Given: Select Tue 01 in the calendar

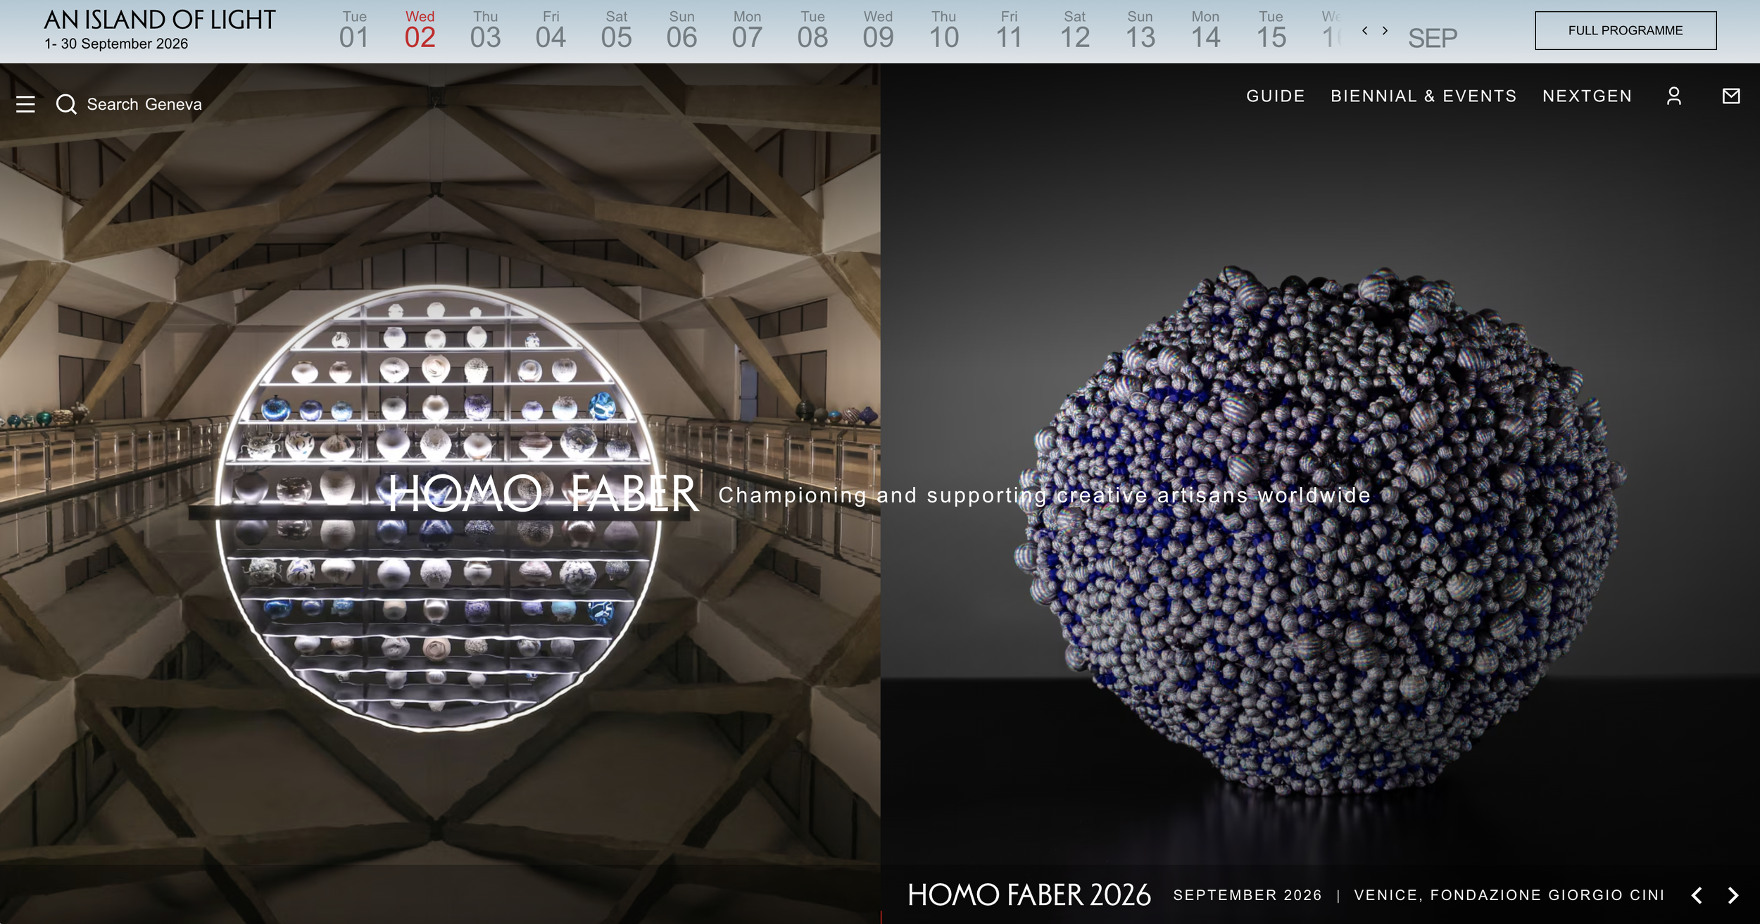Looking at the screenshot, I should (354, 30).
